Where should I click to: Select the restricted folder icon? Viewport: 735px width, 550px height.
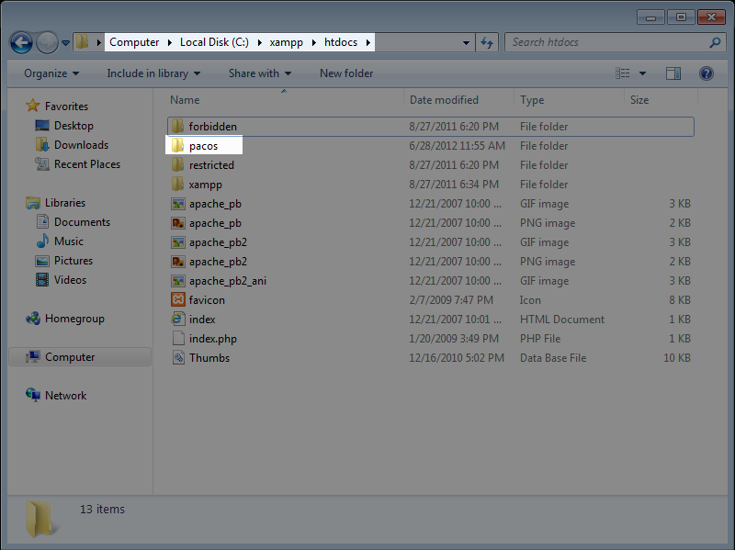(177, 164)
